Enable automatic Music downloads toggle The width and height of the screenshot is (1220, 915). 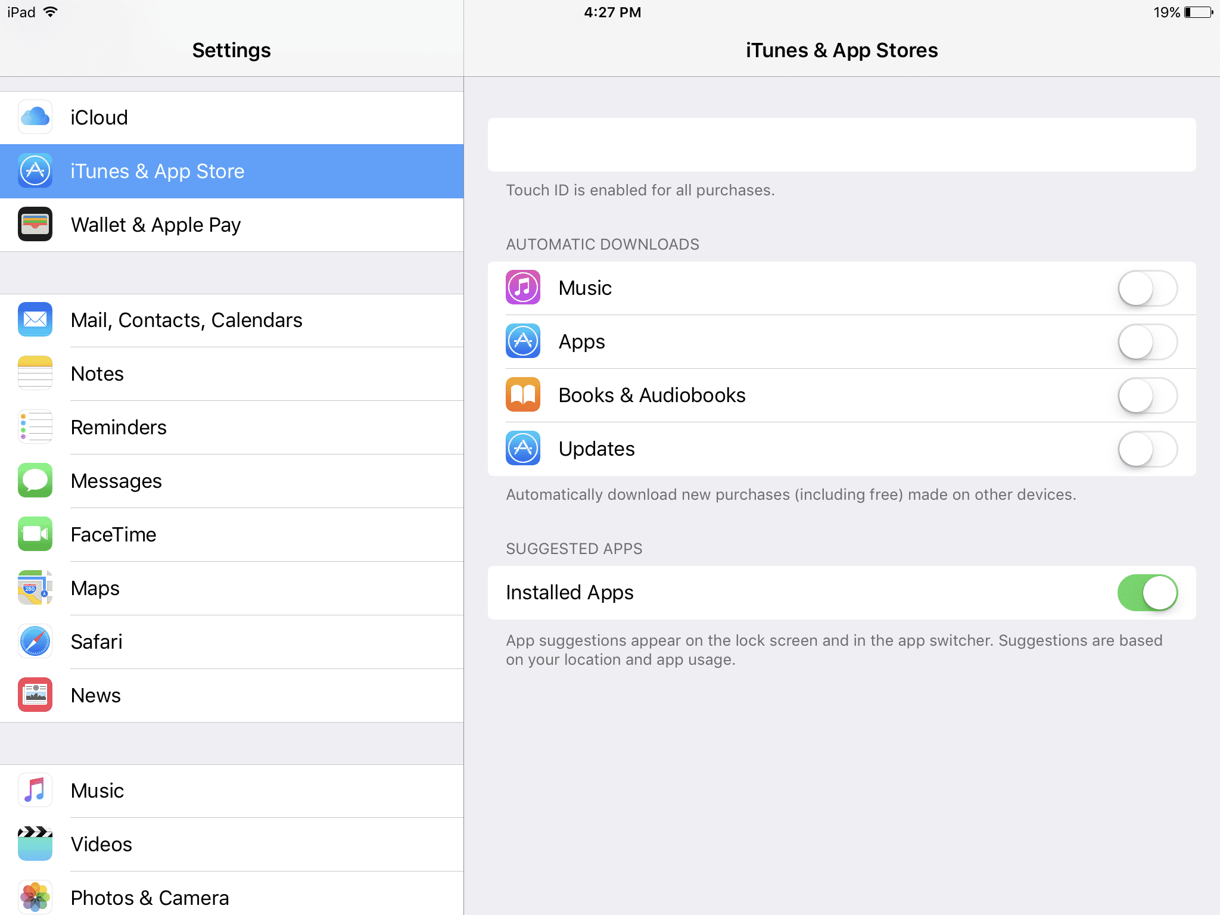coord(1147,288)
